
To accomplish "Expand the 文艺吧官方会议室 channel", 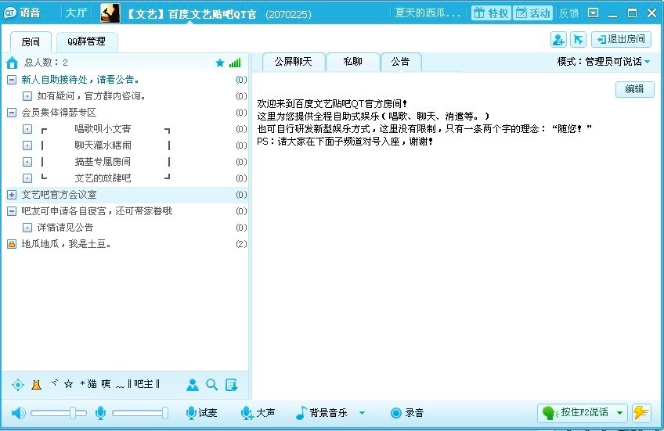I will 12,195.
